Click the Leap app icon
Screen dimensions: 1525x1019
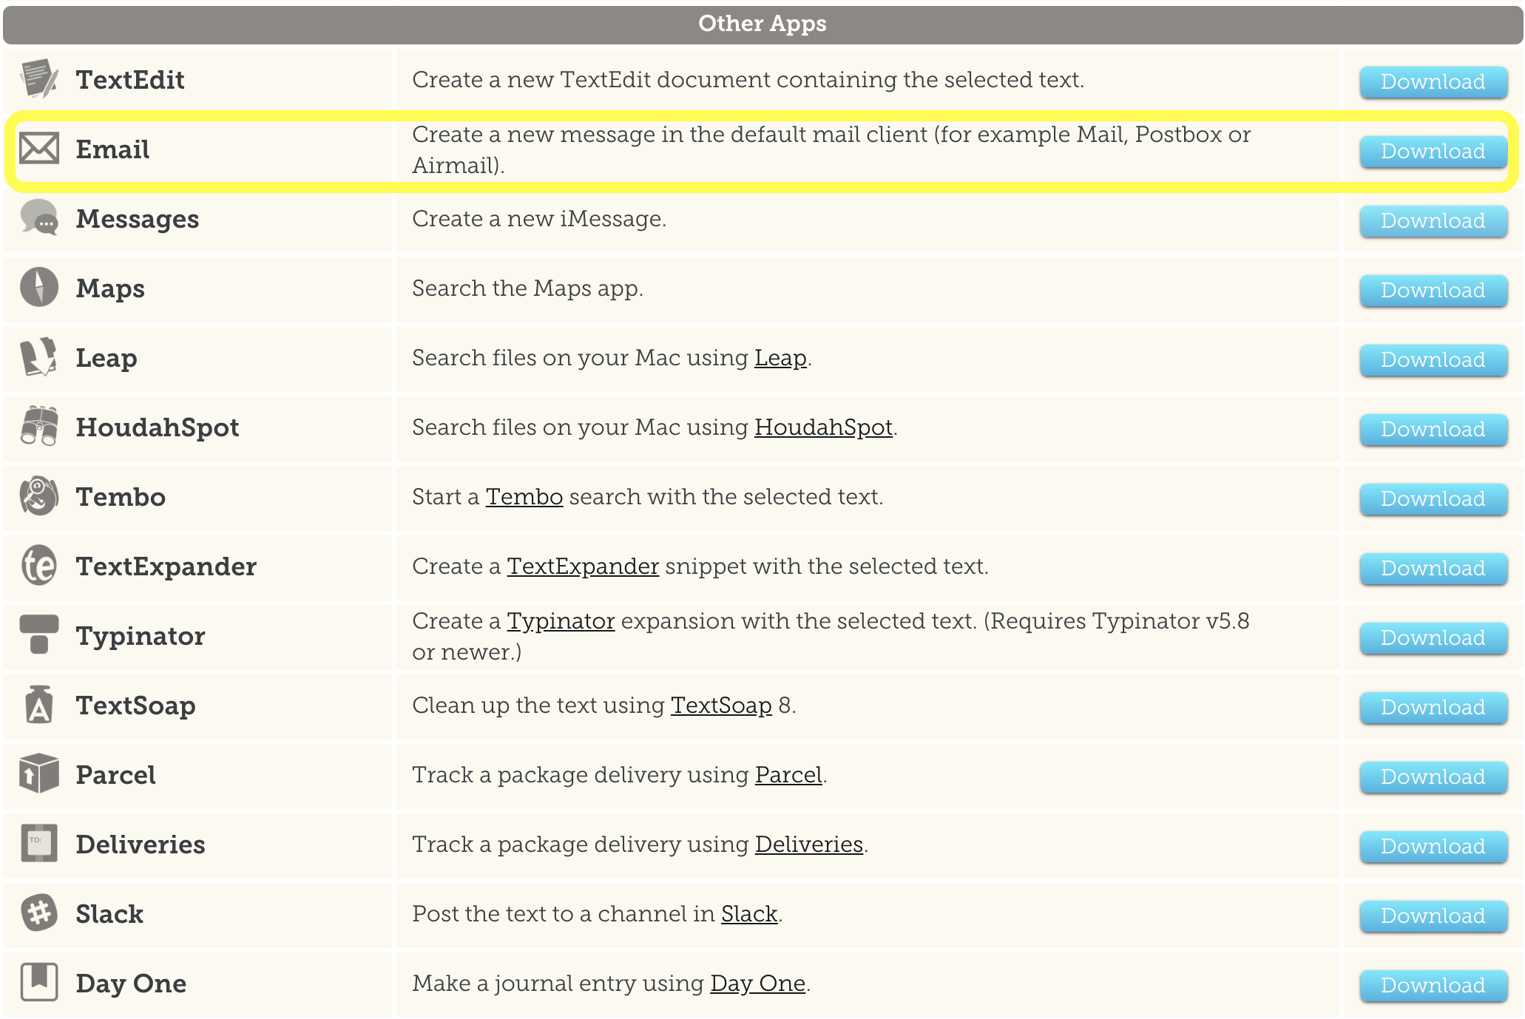click(x=39, y=357)
